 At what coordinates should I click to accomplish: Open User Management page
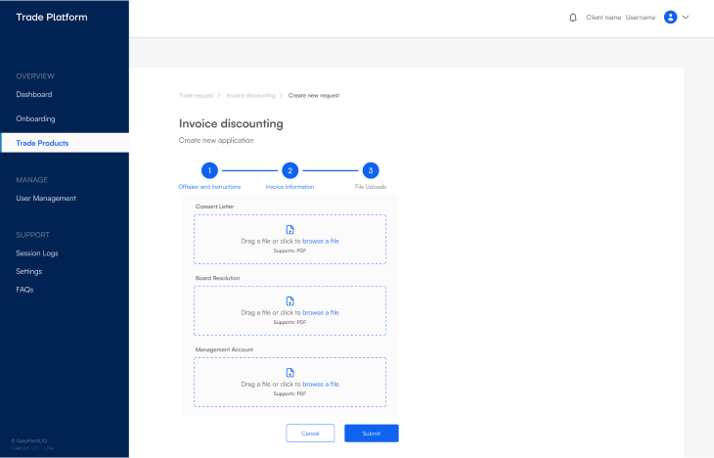click(46, 199)
